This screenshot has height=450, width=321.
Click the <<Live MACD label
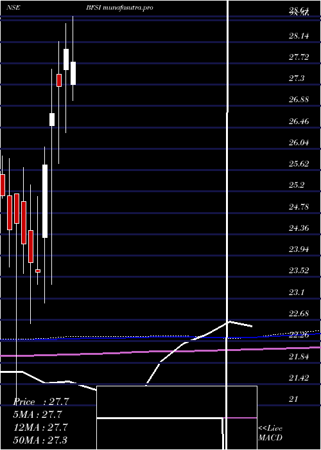(270, 433)
